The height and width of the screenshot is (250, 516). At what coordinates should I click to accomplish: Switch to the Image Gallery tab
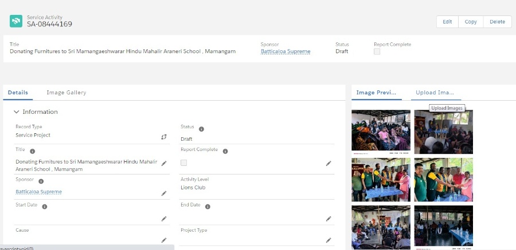pyautogui.click(x=67, y=93)
